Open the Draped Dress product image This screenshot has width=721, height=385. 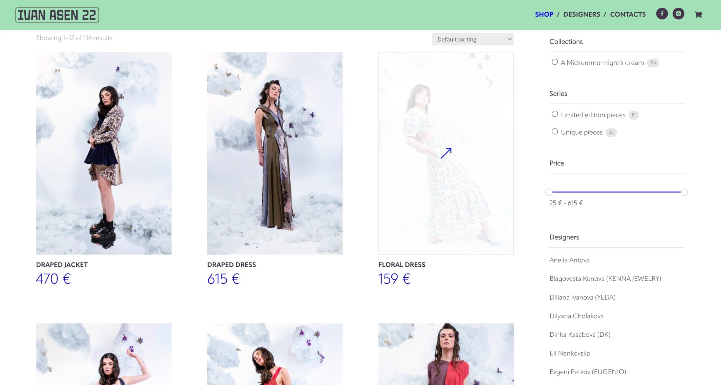click(x=275, y=153)
